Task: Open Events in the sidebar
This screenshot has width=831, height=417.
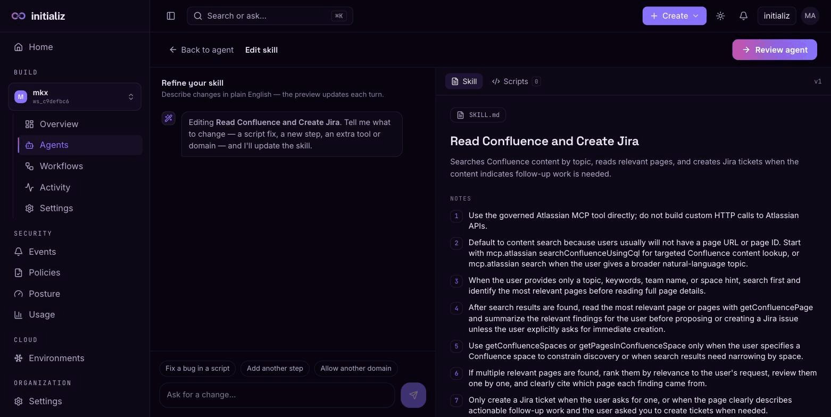Action: (74, 252)
